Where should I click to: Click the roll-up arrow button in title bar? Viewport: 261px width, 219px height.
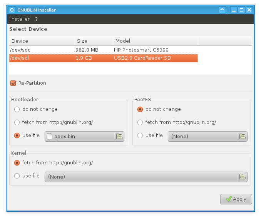coord(222,10)
